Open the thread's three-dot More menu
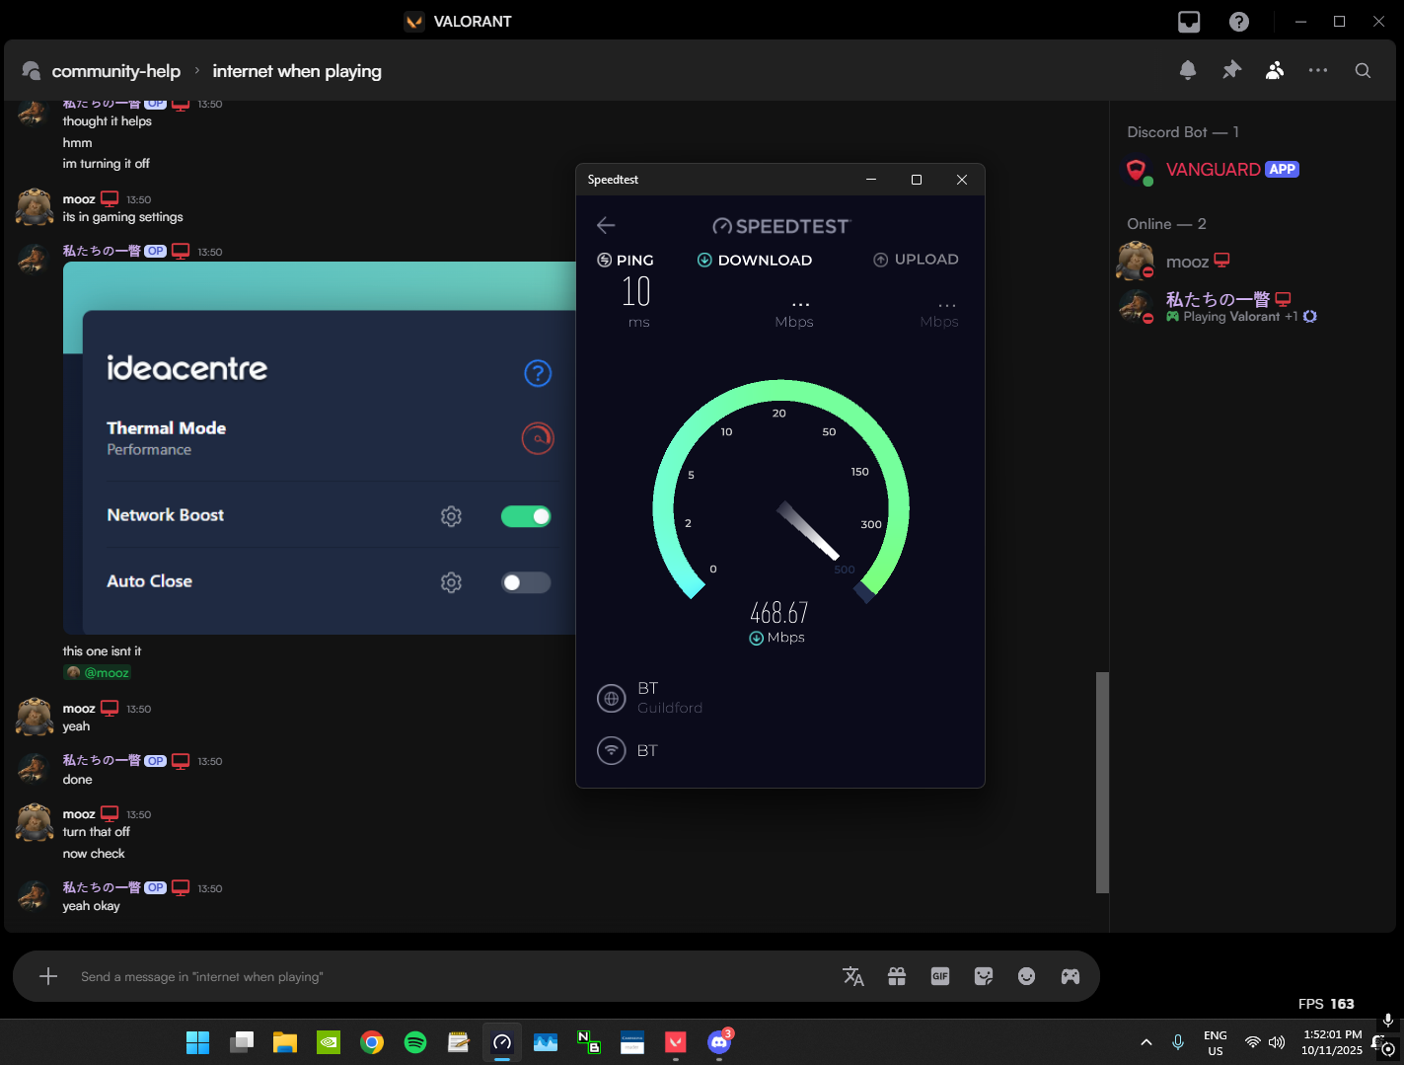Screen dimensions: 1404x1065 [1318, 70]
